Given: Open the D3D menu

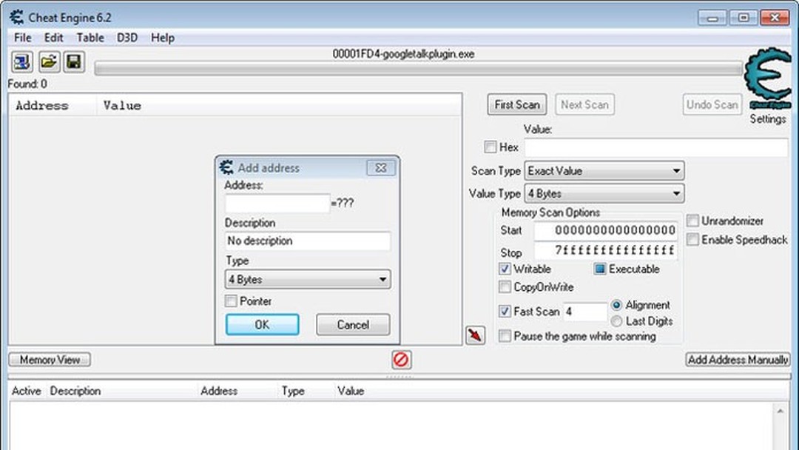Looking at the screenshot, I should pos(127,38).
